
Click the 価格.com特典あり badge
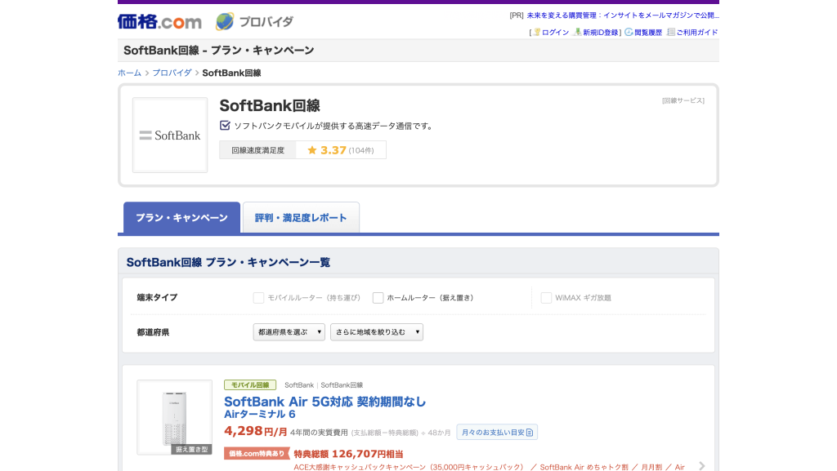257,453
